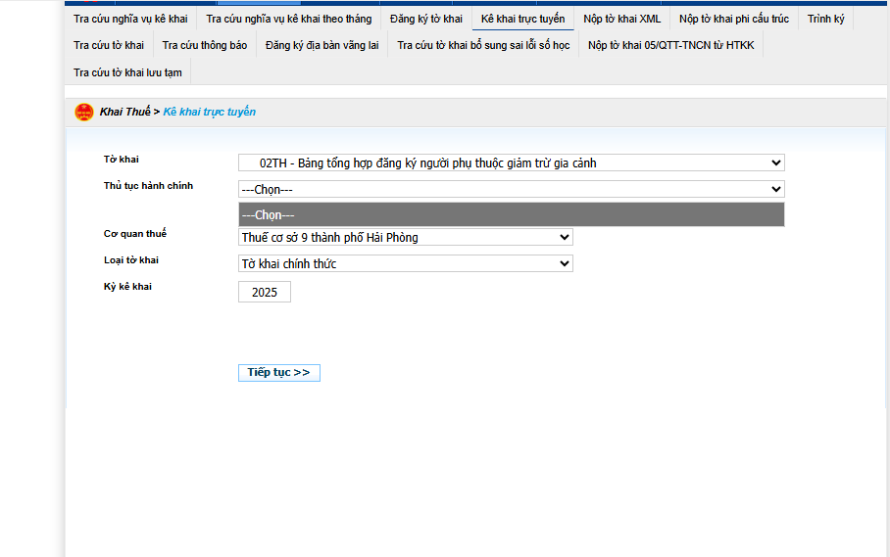Open the Tra cứu tờ khai tab
Image resolution: width=890 pixels, height=557 pixels.
click(109, 45)
